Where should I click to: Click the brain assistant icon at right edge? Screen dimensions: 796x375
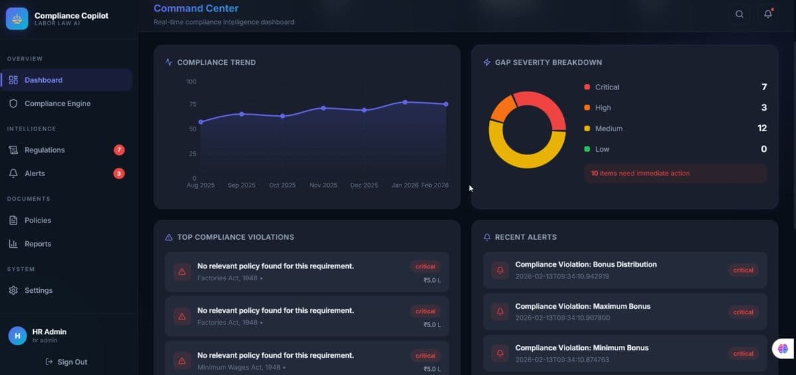(x=783, y=348)
